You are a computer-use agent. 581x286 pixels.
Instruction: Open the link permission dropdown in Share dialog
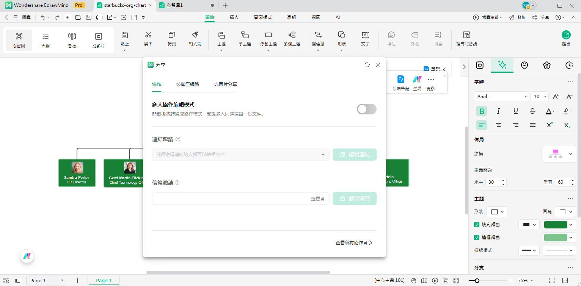[323, 155]
